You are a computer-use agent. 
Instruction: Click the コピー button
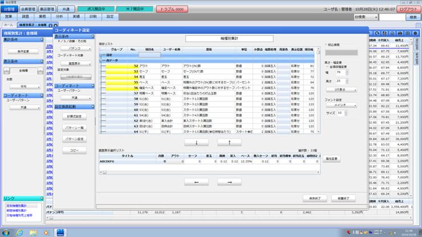(74, 150)
